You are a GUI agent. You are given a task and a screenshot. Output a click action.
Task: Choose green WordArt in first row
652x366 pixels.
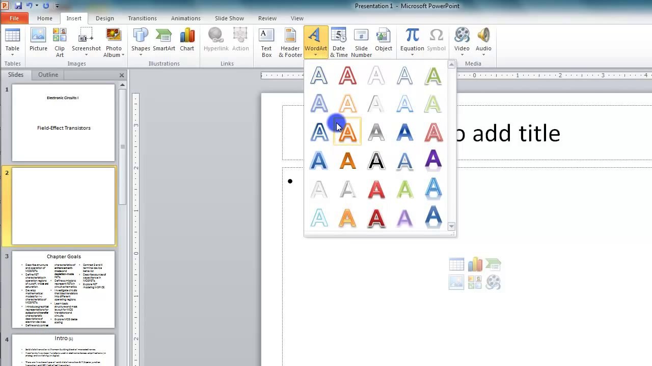point(433,75)
